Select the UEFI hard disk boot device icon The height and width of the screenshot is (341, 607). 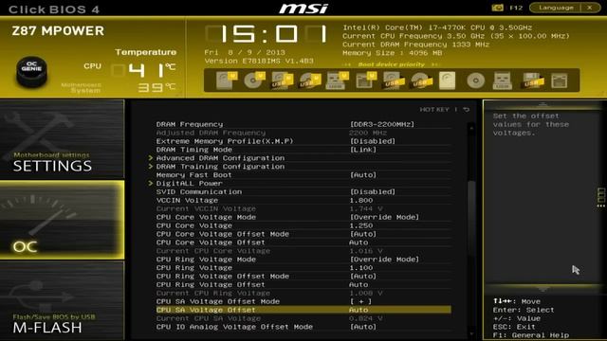click(226, 81)
